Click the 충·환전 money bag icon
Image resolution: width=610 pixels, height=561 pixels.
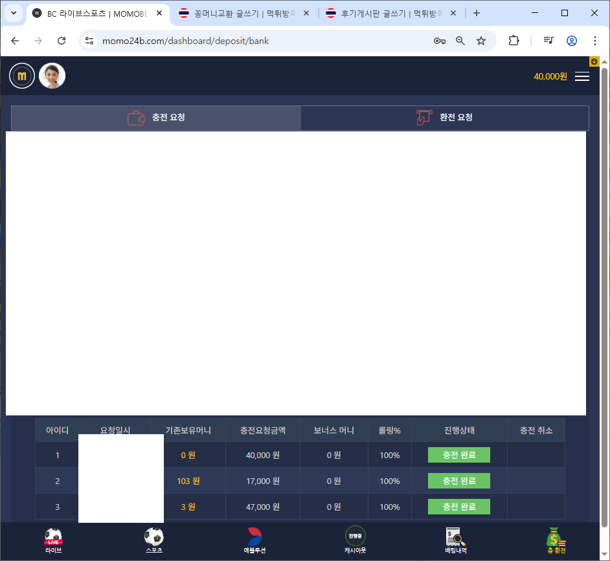(x=556, y=540)
